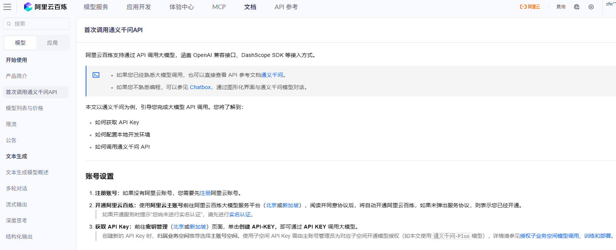This screenshot has height=250, width=616.
Task: Click the 如何调用通义千问 API bullet
Action: 122,147
